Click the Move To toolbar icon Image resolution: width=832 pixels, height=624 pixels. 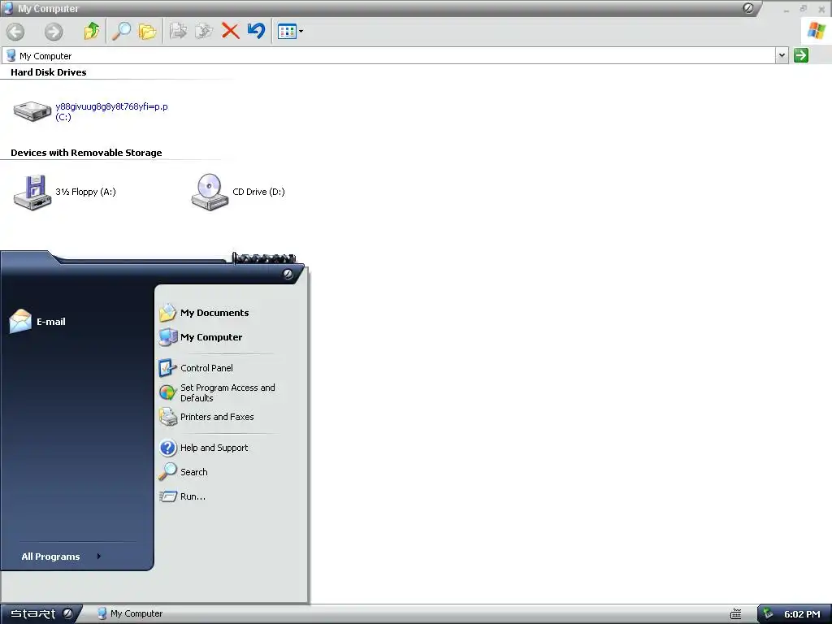pos(178,31)
